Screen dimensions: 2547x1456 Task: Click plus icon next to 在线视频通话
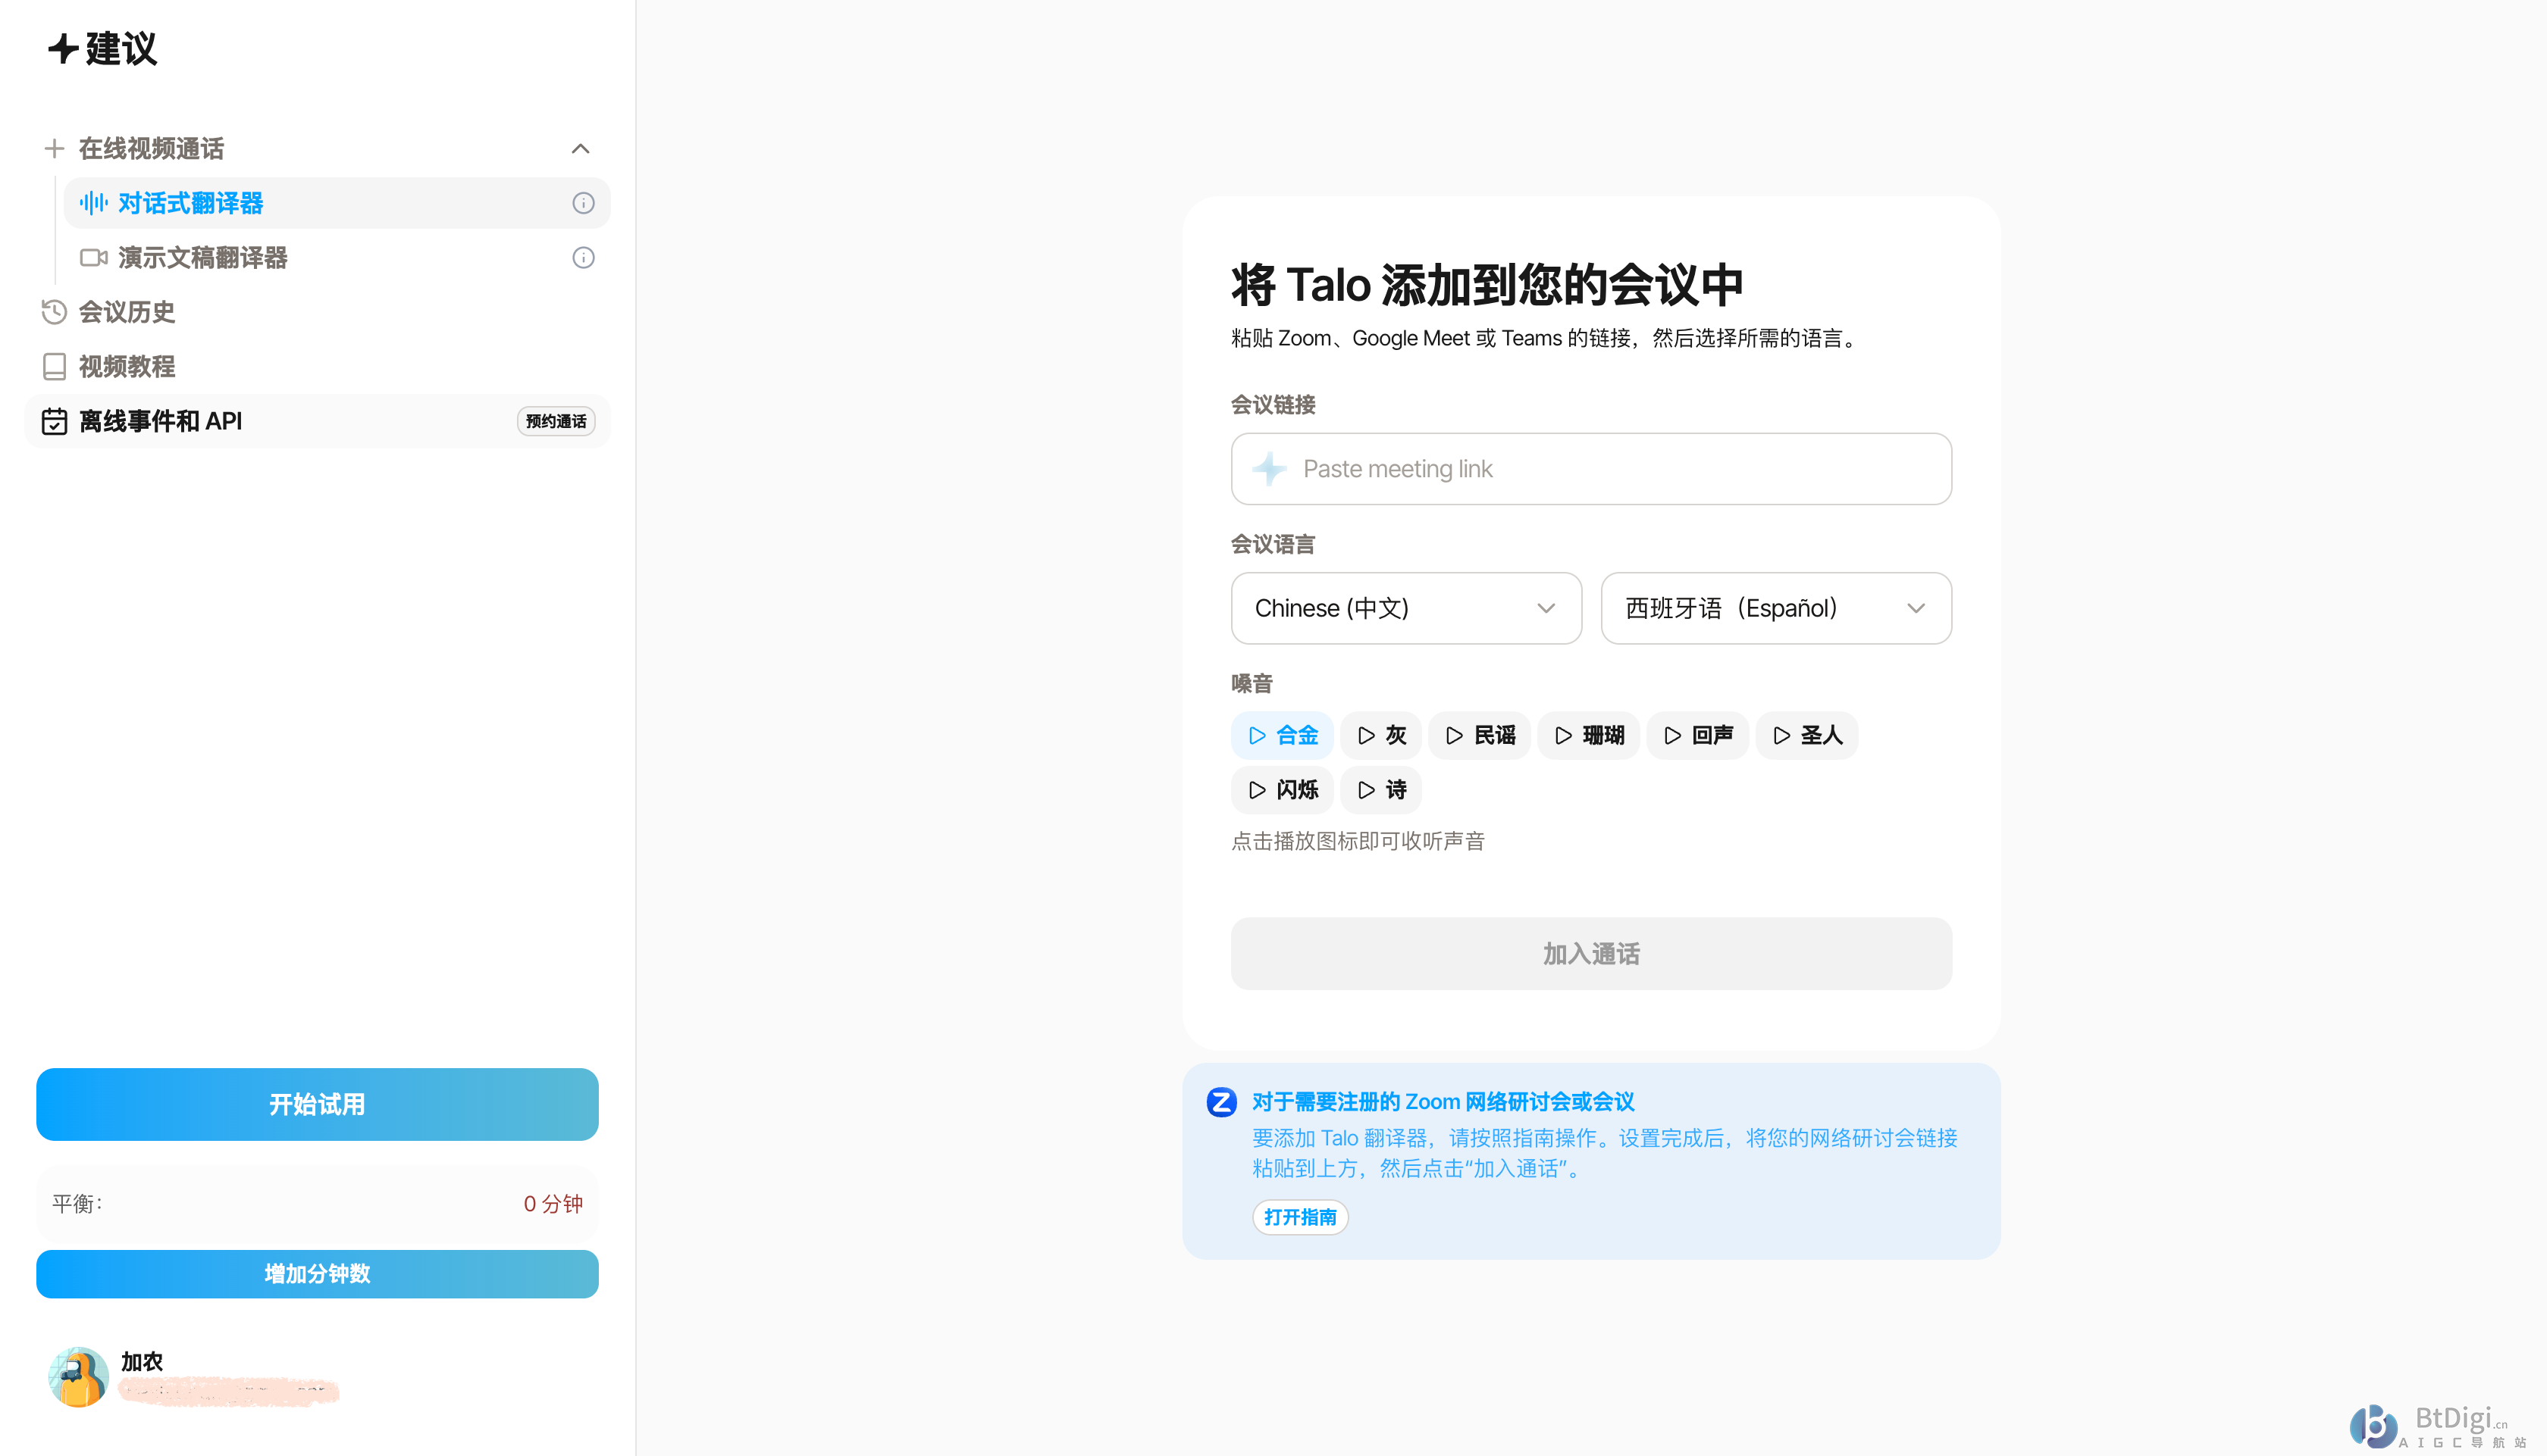click(54, 148)
